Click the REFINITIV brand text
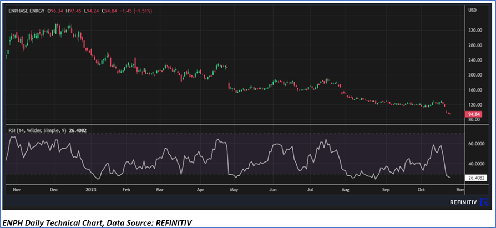The width and height of the screenshot is (496, 228). coord(463,203)
